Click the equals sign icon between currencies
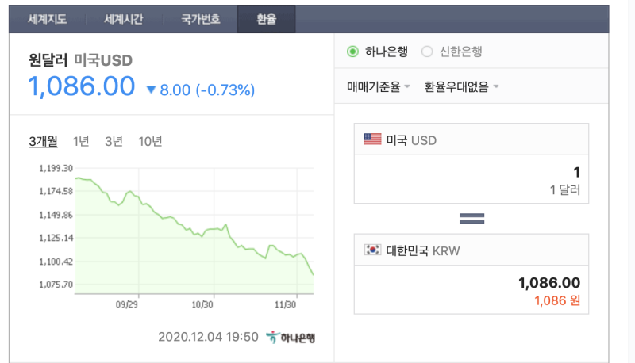The height and width of the screenshot is (363, 635). pyautogui.click(x=471, y=219)
